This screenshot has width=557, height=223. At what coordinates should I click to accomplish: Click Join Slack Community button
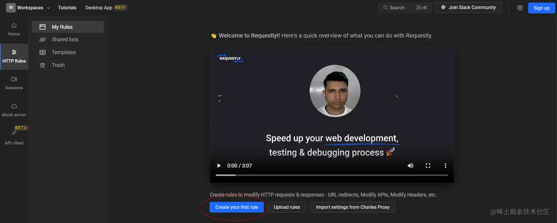point(468,7)
